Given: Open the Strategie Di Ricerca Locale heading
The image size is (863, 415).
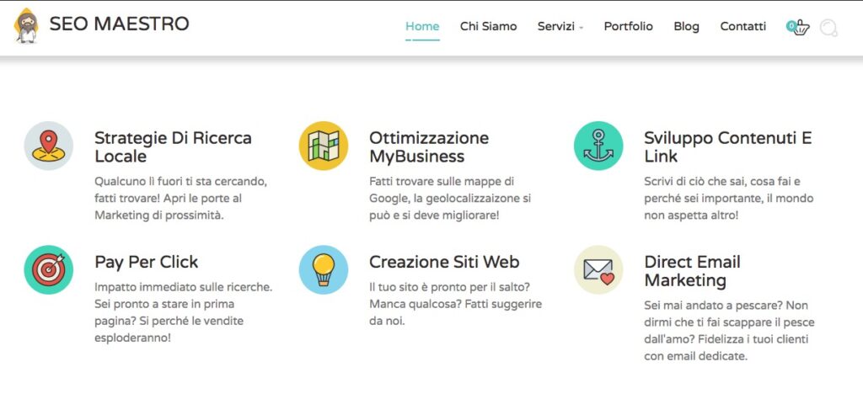Looking at the screenshot, I should (x=173, y=146).
